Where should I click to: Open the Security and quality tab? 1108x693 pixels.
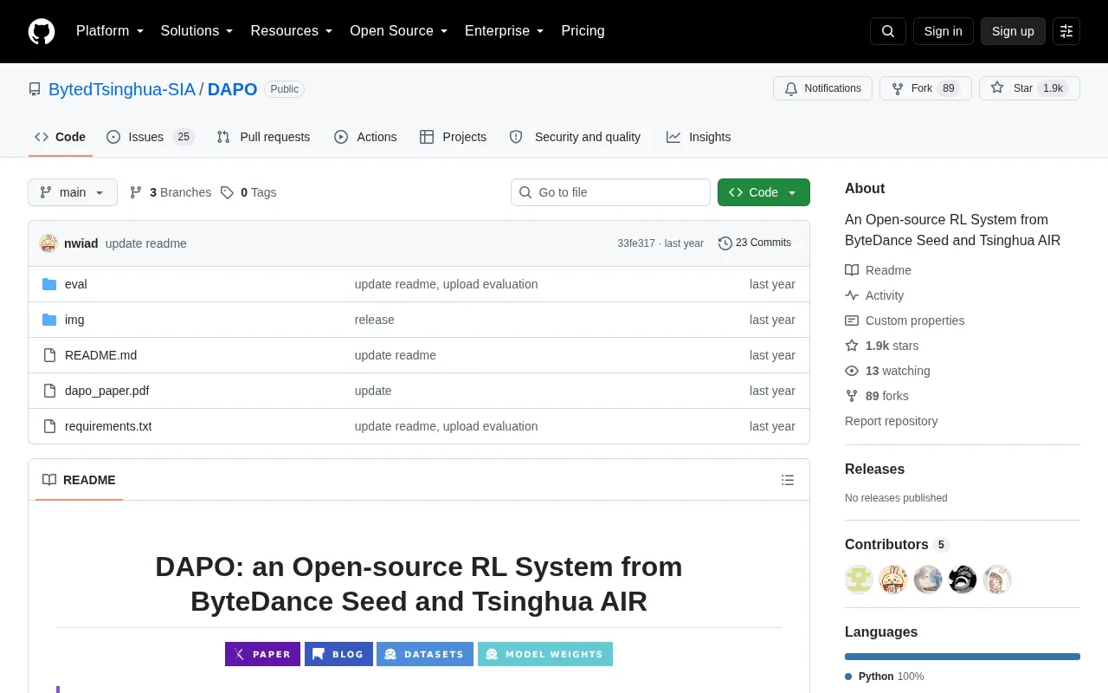576,137
